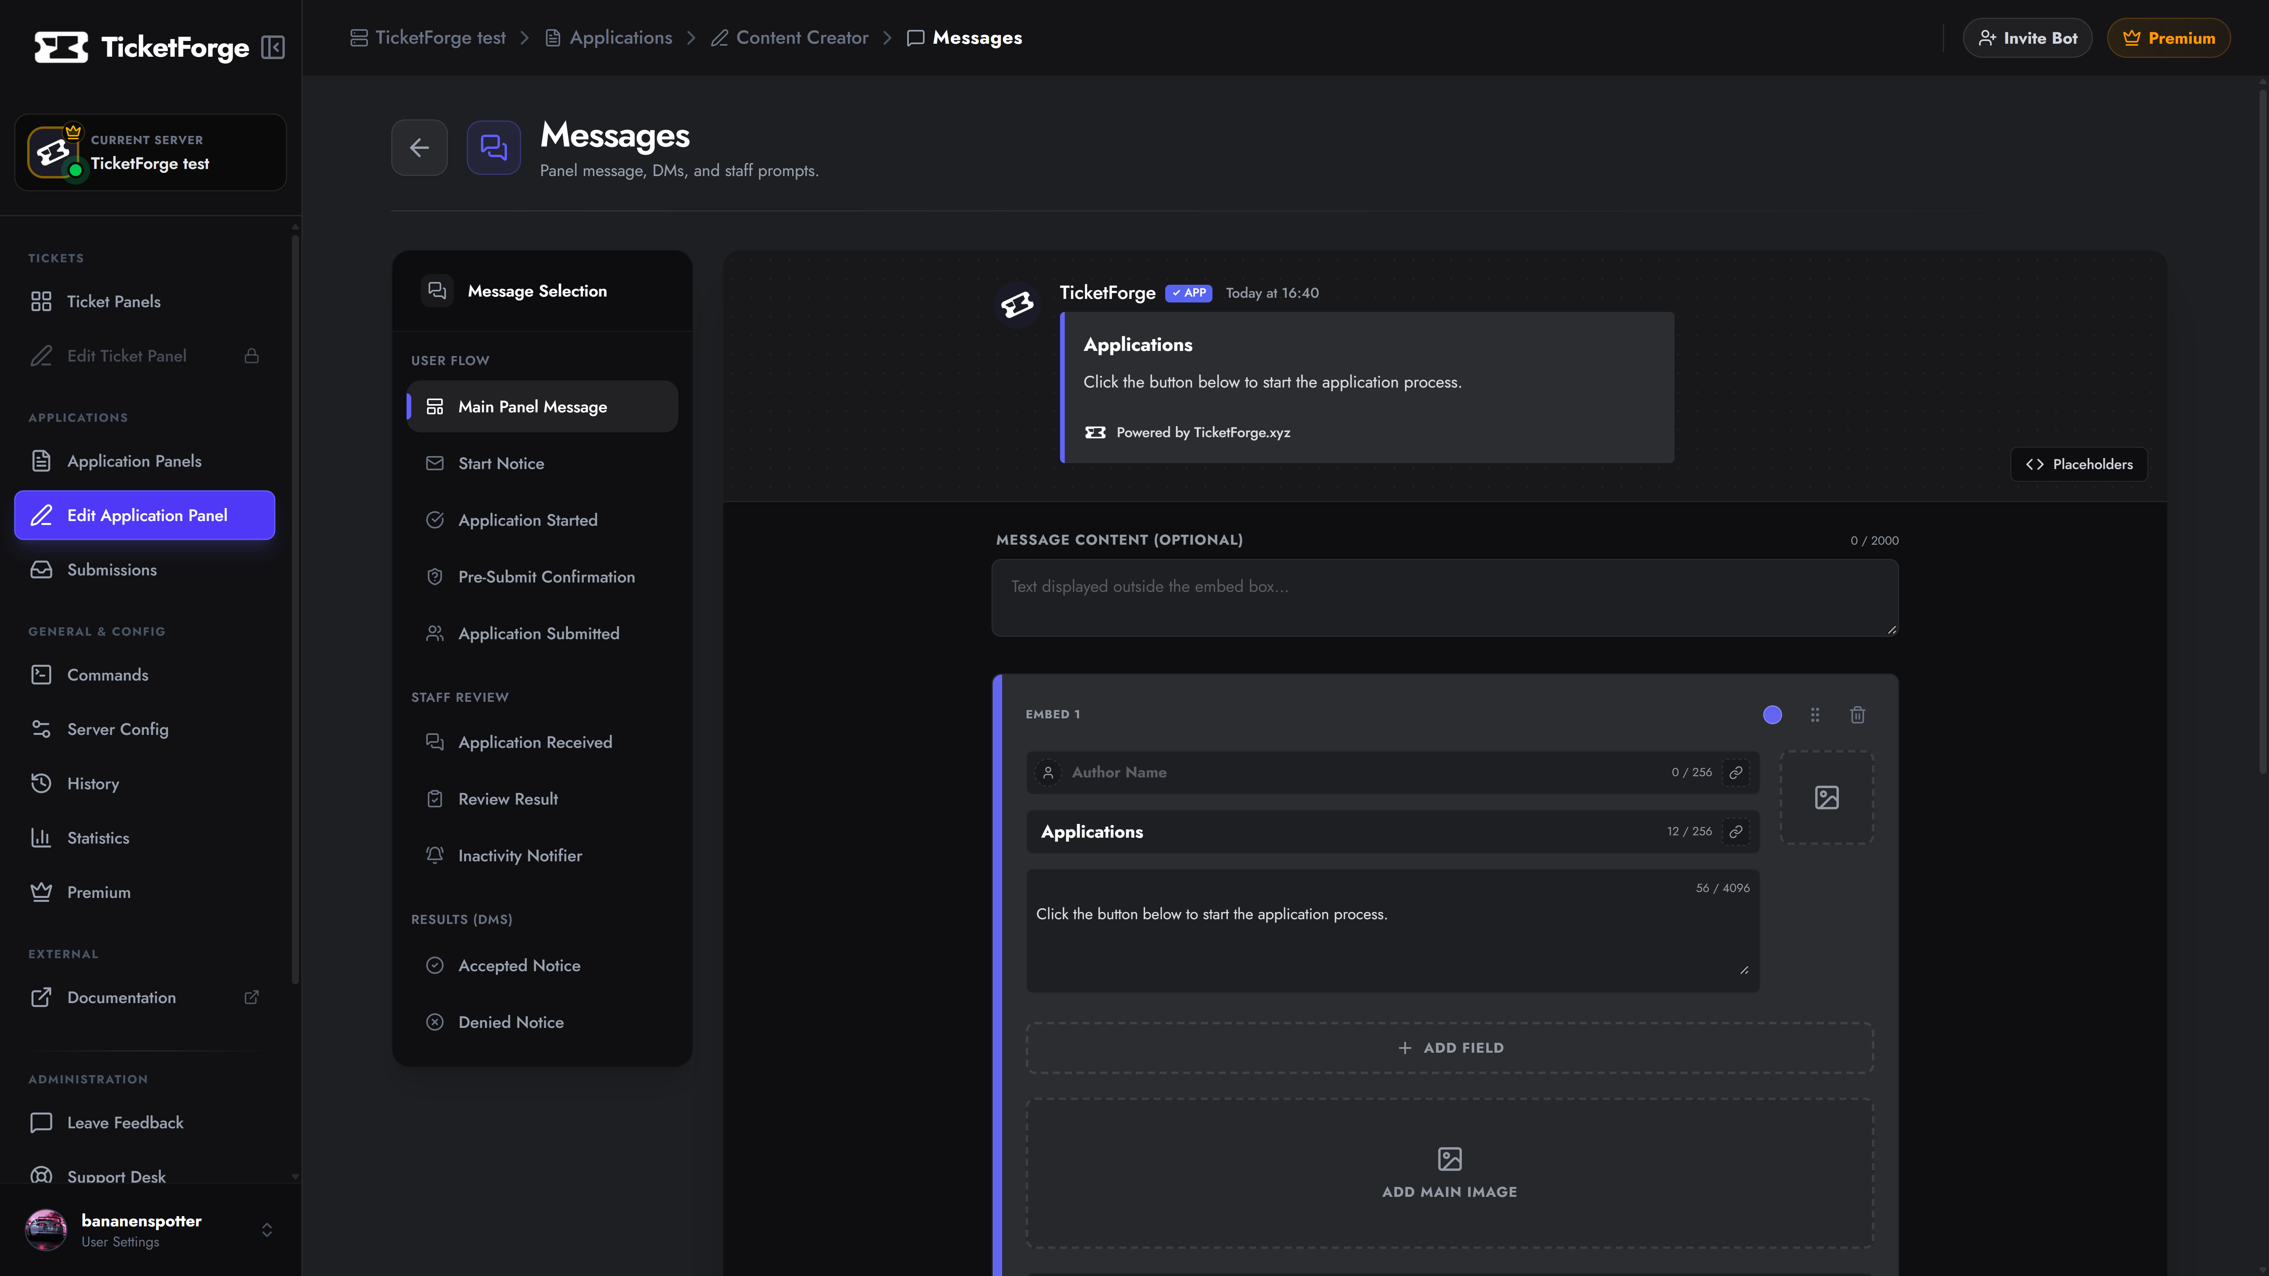This screenshot has width=2269, height=1276.
Task: Add a thumbnail image to the embed
Action: tap(1827, 797)
